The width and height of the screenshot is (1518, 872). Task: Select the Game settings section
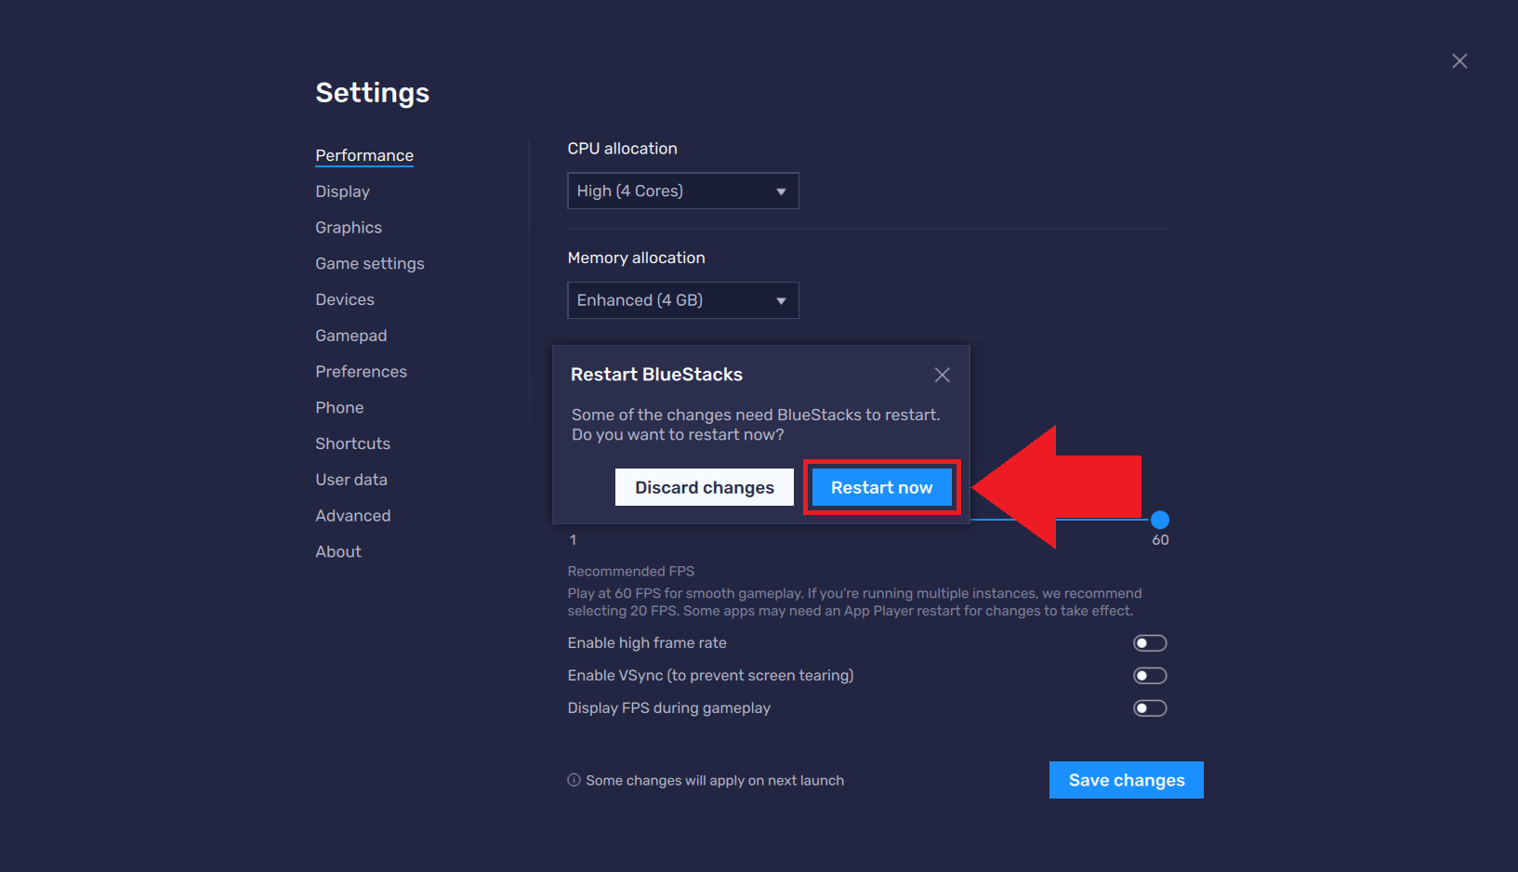click(369, 263)
